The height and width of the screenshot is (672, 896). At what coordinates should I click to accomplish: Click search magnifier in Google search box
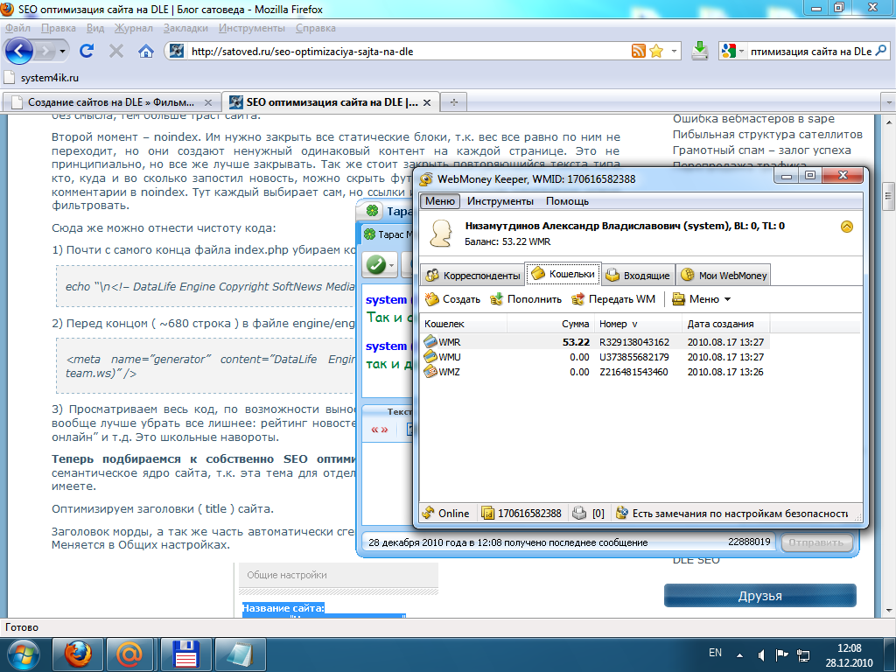tap(880, 51)
